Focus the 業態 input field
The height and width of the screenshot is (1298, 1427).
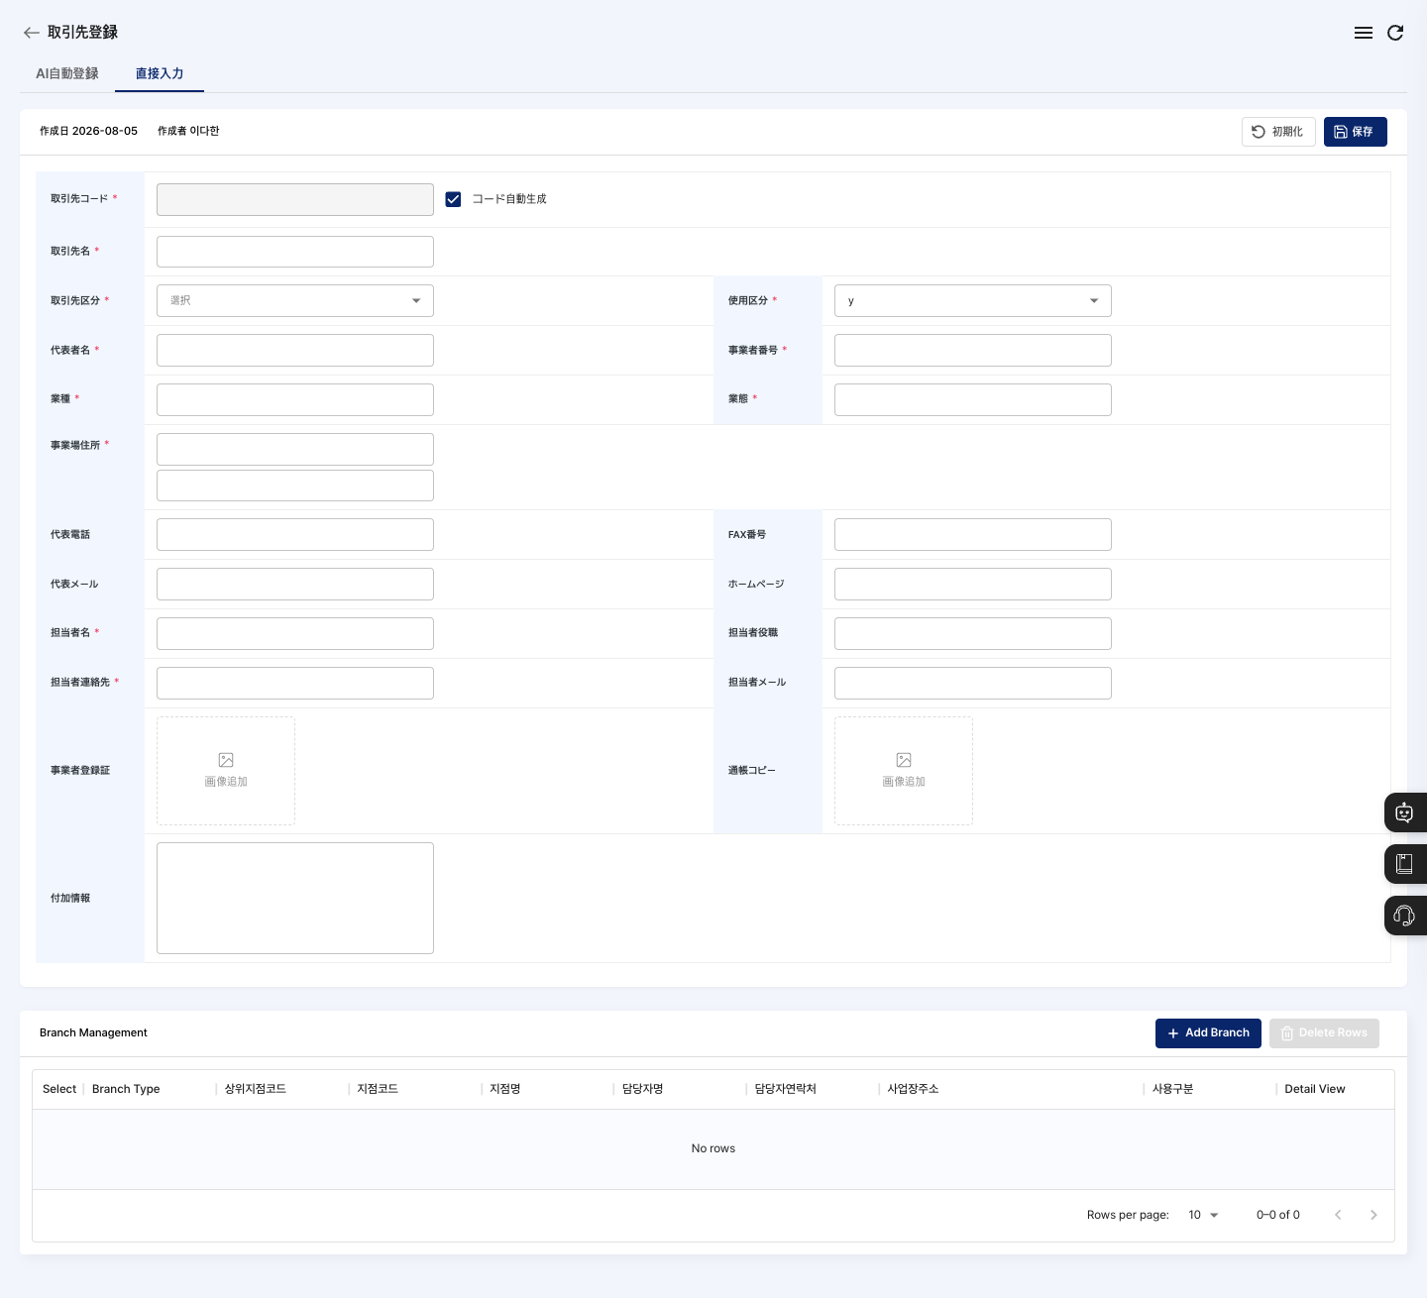973,399
